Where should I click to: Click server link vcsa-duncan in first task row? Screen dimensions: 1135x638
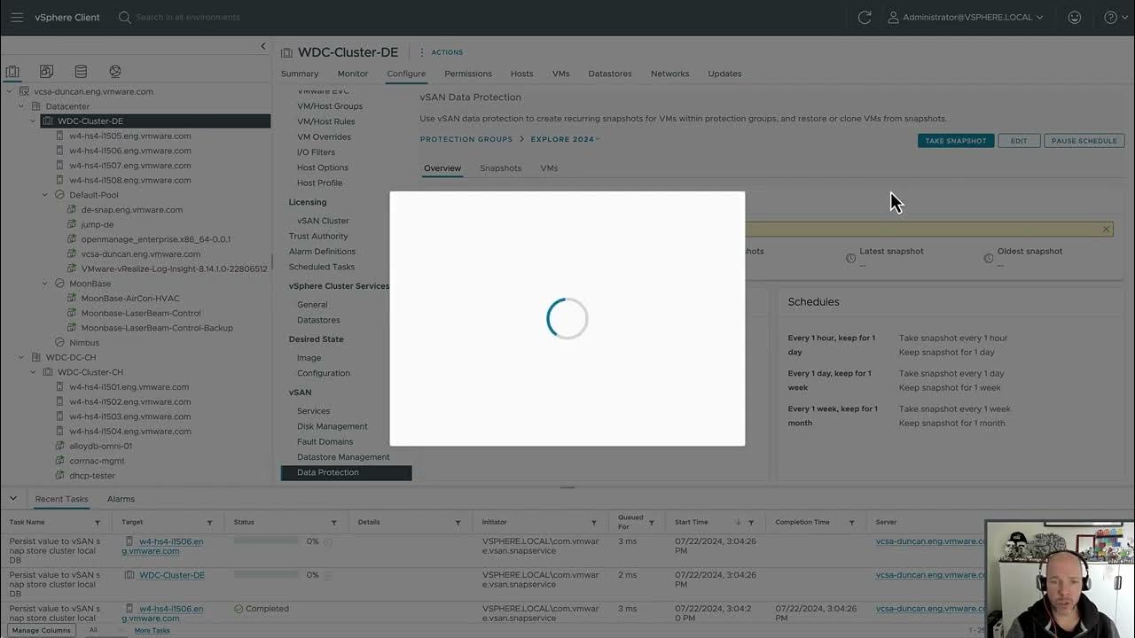(930, 541)
